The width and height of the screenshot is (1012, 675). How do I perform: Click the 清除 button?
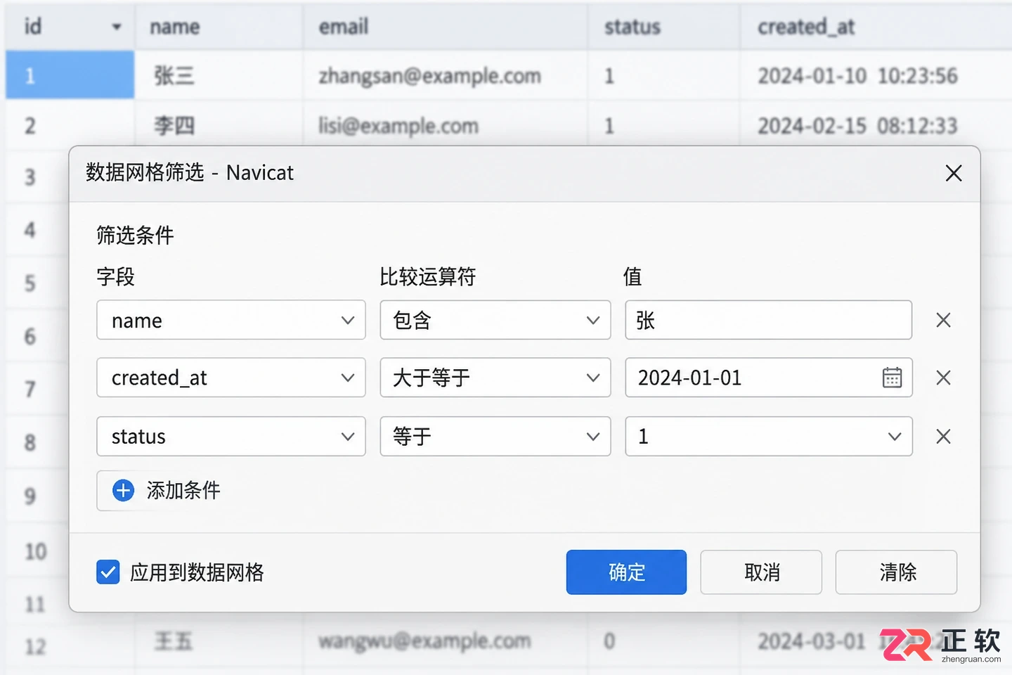pyautogui.click(x=896, y=572)
